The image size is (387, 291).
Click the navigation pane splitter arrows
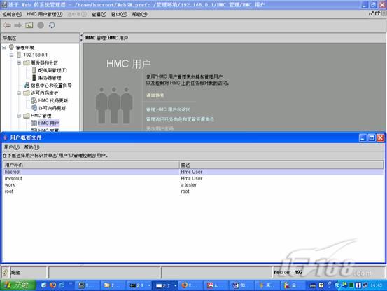tap(81, 38)
